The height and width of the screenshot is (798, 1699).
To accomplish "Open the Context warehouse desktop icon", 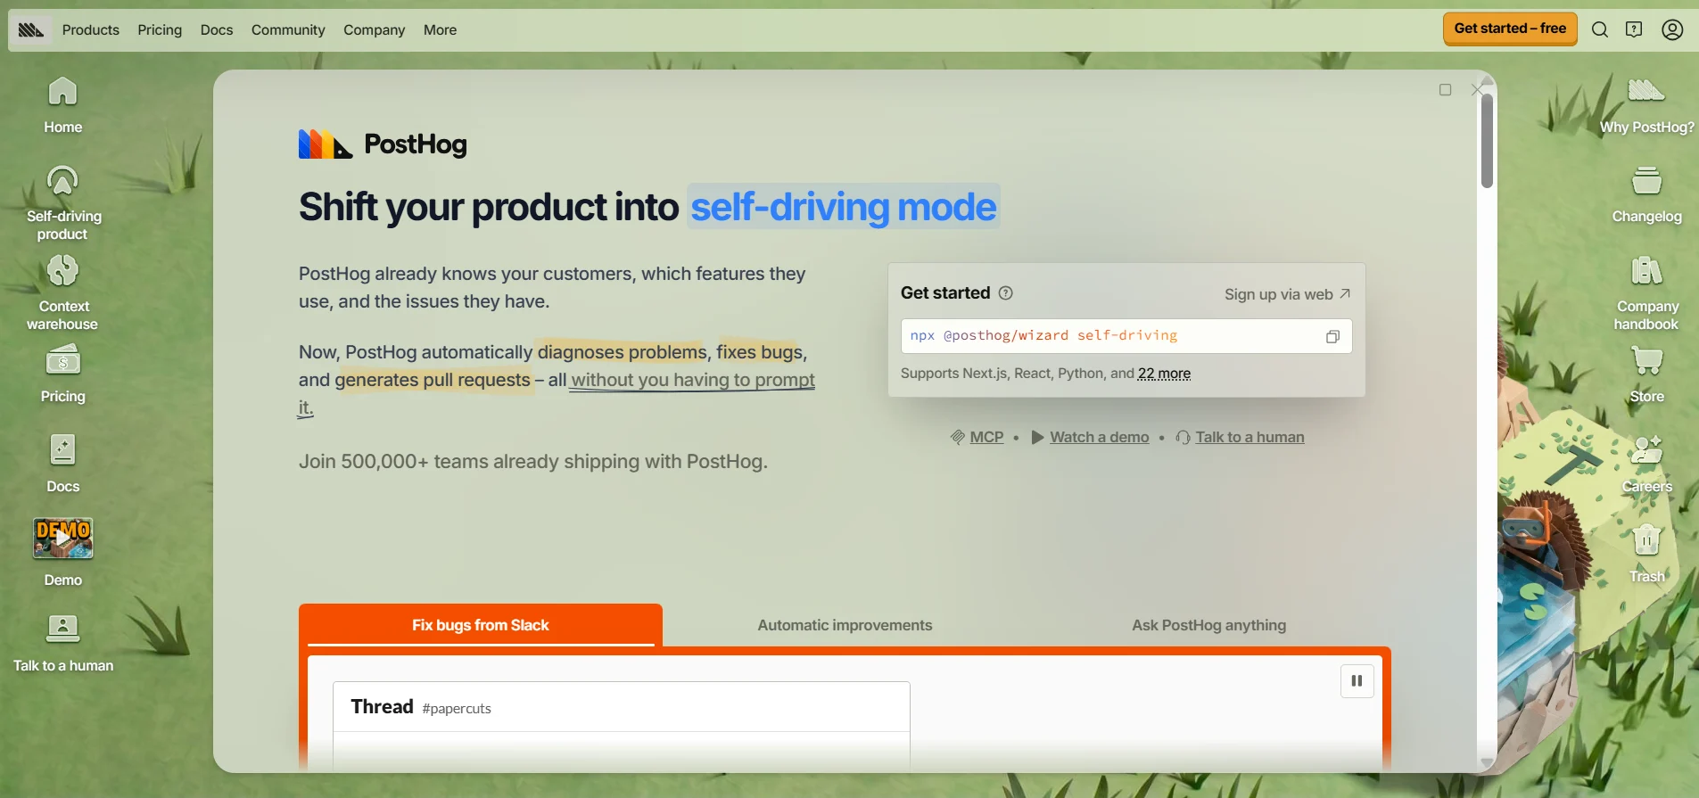I will [x=62, y=293].
